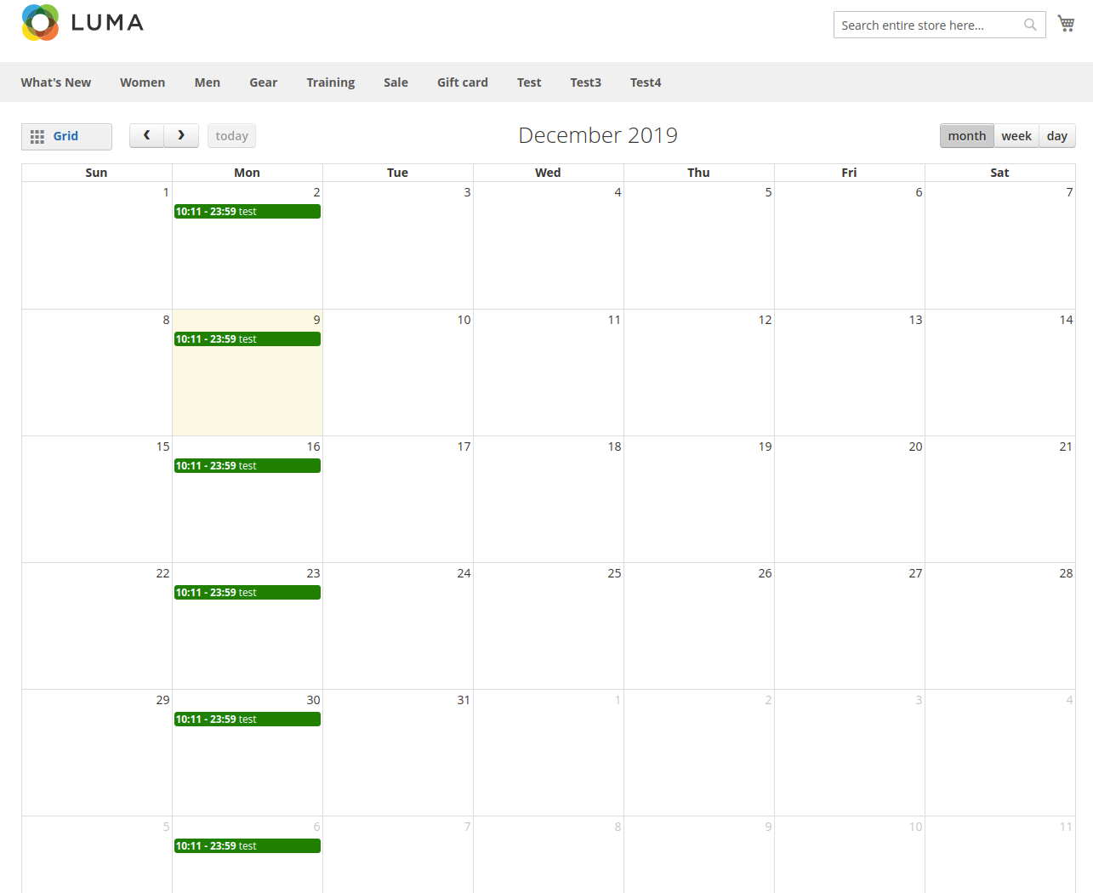
Task: Open the Gear menu
Action: pos(263,82)
